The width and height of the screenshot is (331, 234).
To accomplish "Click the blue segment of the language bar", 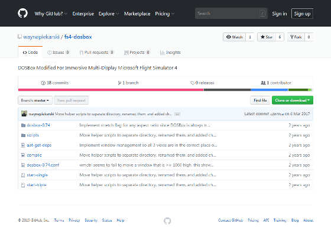I will pyautogui.click(x=270, y=90).
